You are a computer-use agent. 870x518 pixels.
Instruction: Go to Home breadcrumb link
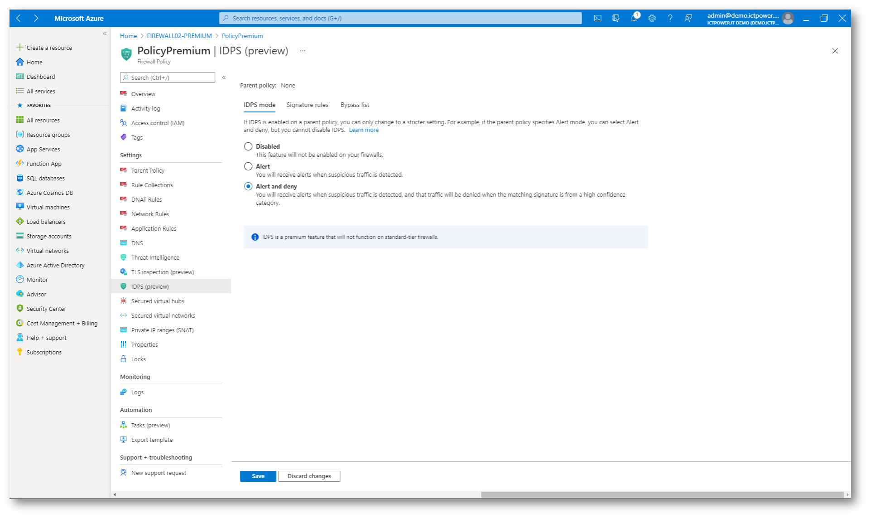coord(128,36)
